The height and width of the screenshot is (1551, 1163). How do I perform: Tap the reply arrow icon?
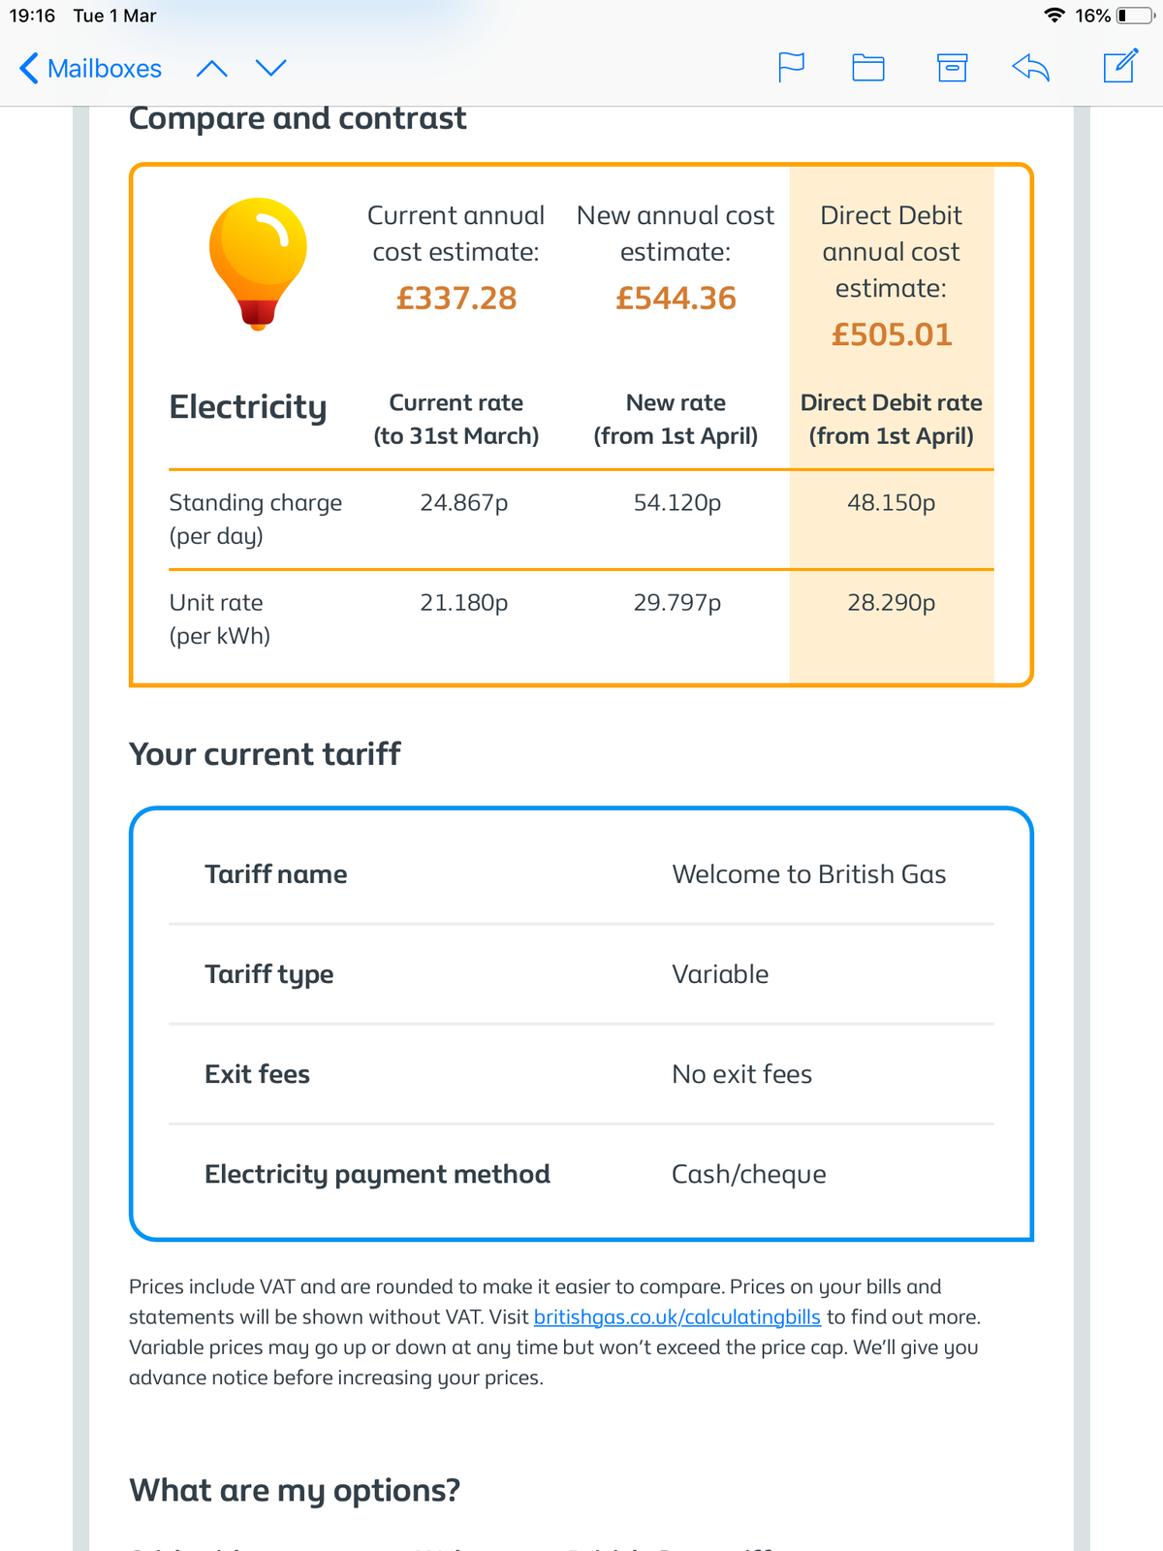point(1030,67)
